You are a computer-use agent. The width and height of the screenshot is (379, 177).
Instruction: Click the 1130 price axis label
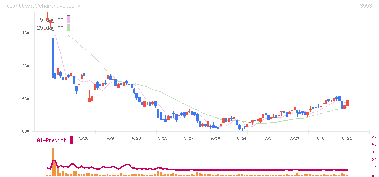pyautogui.click(x=25, y=33)
